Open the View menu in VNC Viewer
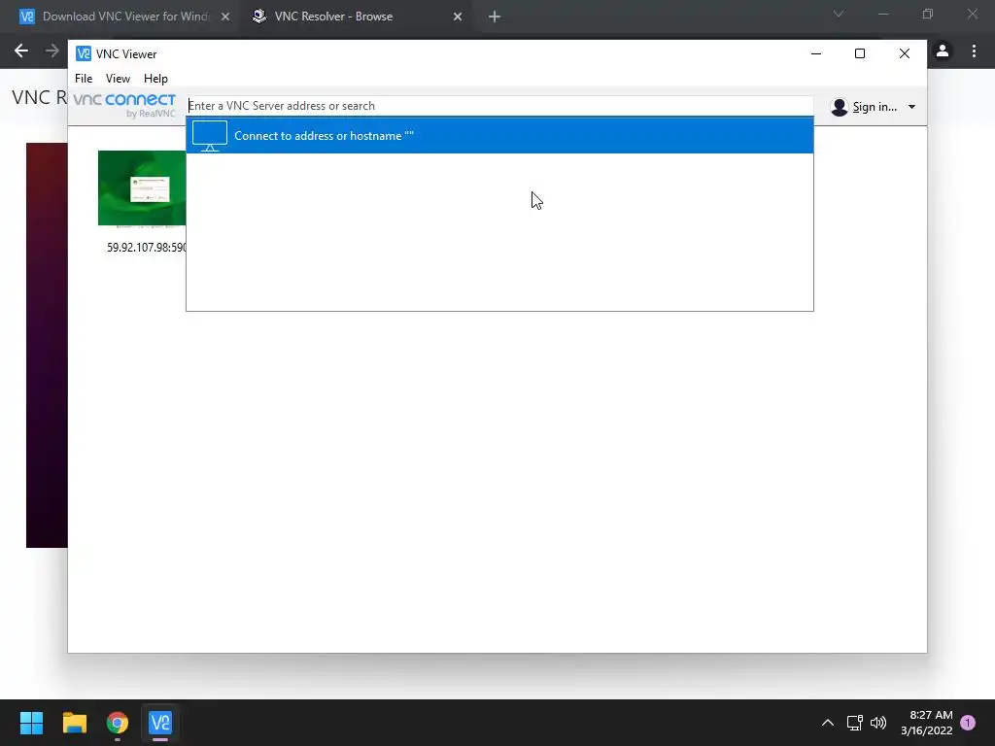The image size is (995, 746). [118, 78]
